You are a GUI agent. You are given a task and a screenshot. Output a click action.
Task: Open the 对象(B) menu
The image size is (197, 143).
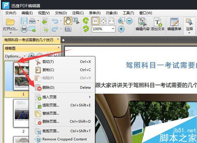click(x=112, y=13)
